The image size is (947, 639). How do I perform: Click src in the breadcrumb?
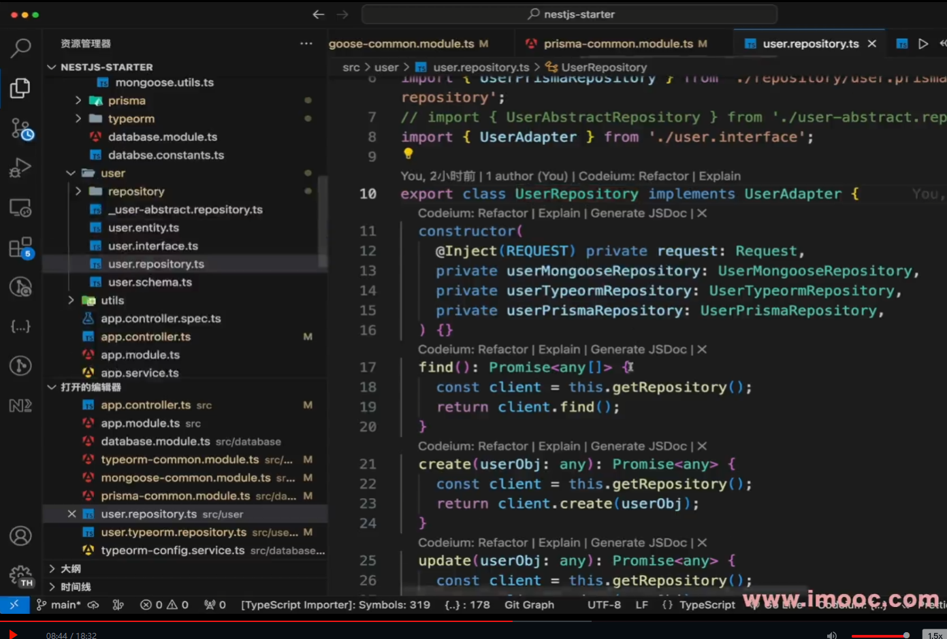pos(351,67)
